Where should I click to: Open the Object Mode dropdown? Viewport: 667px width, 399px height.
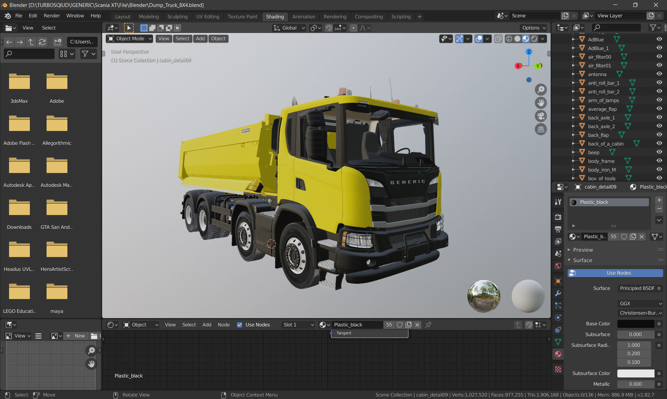pyautogui.click(x=130, y=39)
